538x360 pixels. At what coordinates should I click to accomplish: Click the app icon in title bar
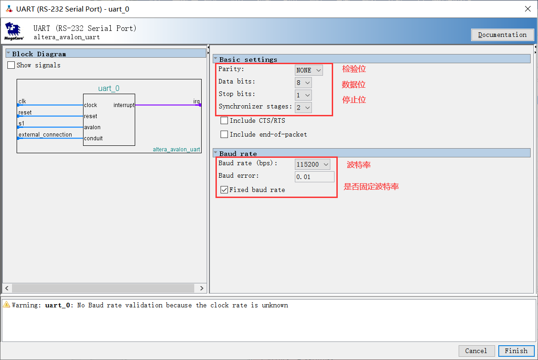[9, 9]
